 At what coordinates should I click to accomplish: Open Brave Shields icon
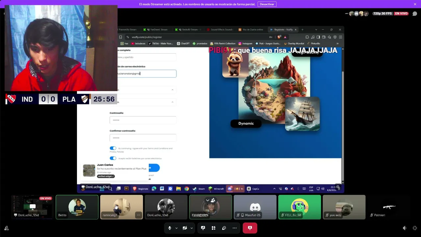tap(279, 37)
